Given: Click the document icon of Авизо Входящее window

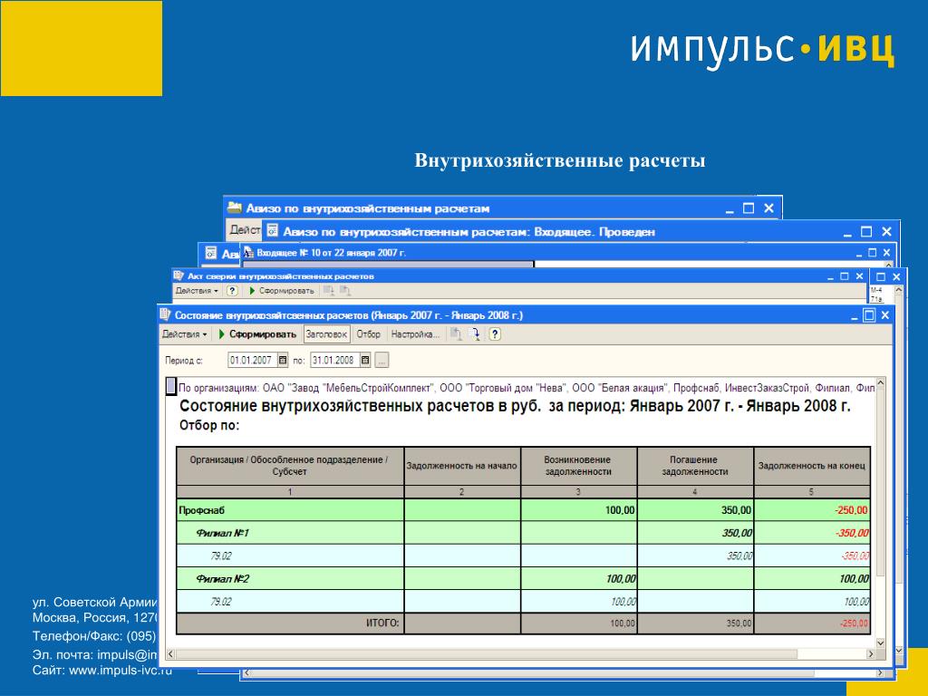Looking at the screenshot, I should [x=272, y=231].
